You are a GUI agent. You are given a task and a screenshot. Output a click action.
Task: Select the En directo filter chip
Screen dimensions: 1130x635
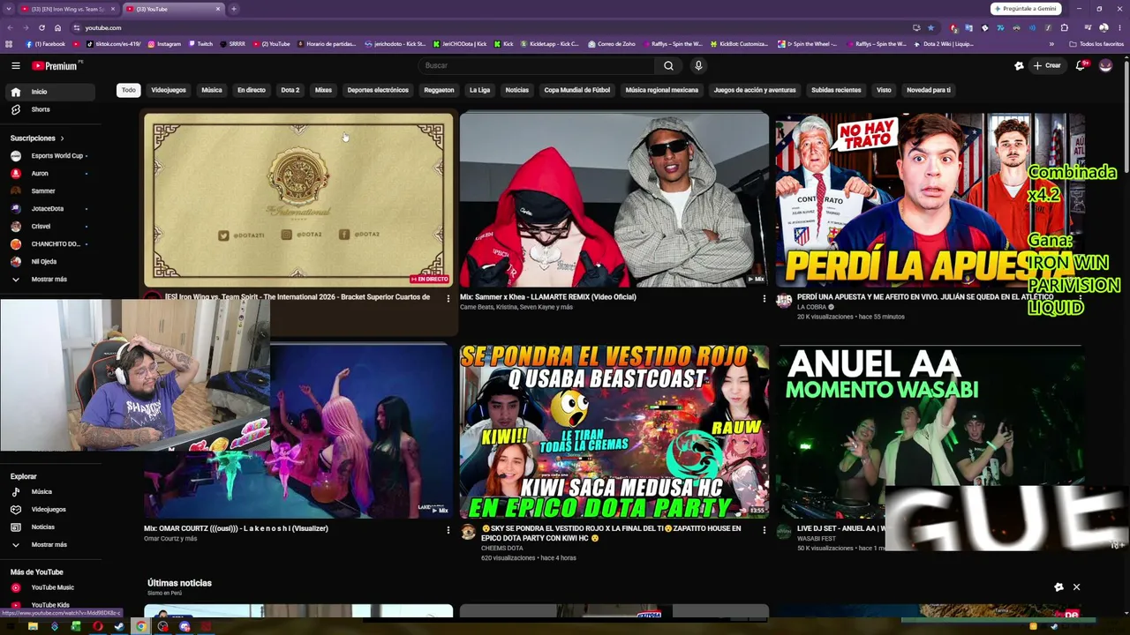pyautogui.click(x=252, y=90)
